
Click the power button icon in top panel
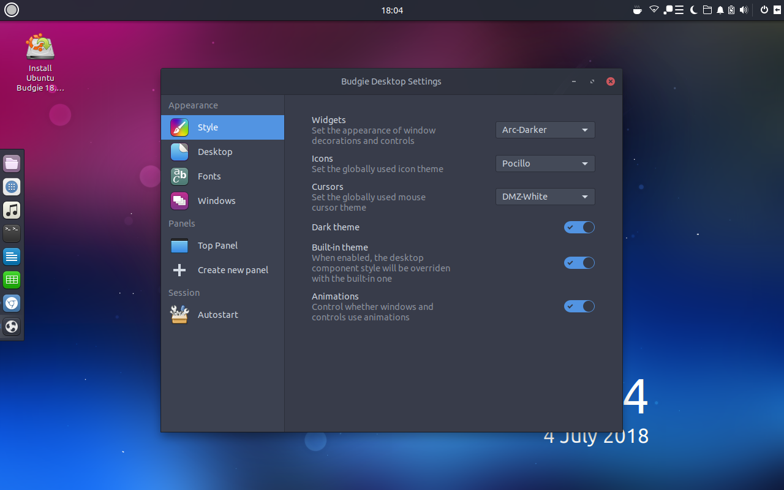point(764,10)
